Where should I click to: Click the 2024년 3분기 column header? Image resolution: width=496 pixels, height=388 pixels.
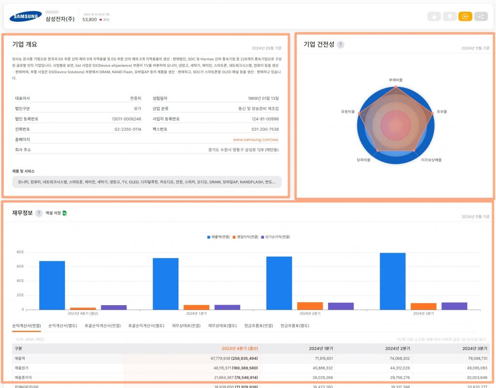(x=475, y=348)
